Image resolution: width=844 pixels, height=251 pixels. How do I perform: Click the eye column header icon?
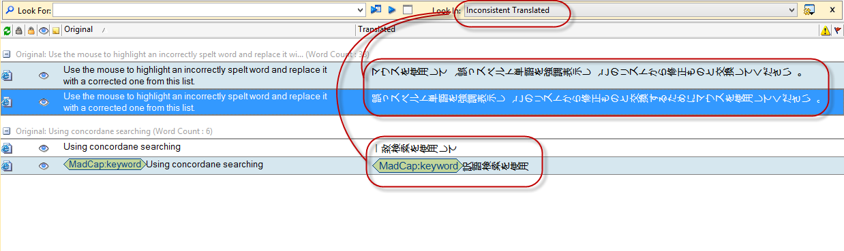click(44, 31)
